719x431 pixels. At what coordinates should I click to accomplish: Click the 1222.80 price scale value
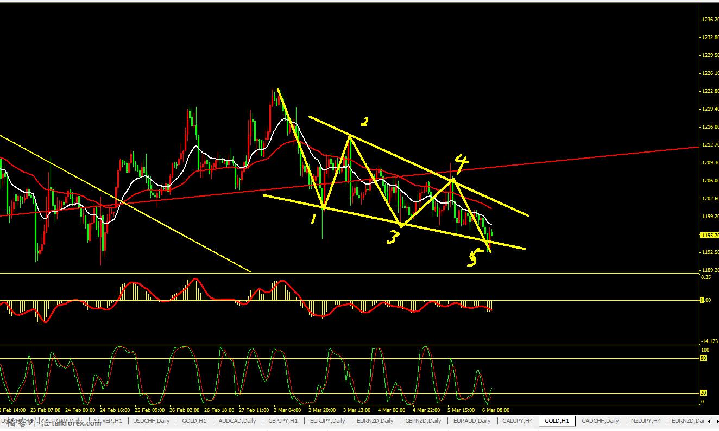point(710,91)
